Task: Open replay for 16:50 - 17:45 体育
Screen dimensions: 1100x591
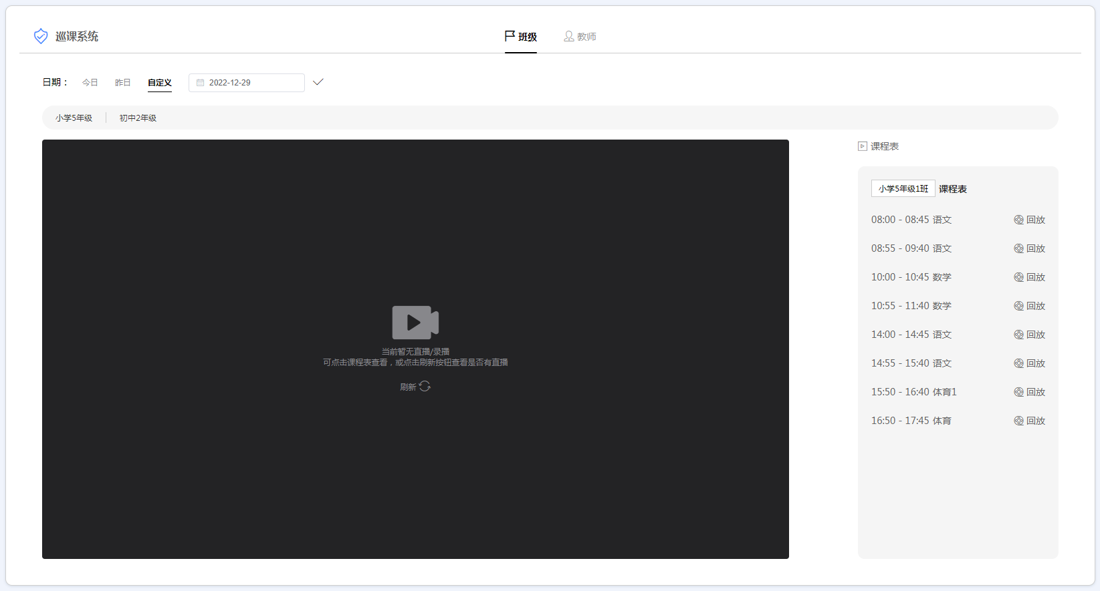Action: coord(1029,421)
